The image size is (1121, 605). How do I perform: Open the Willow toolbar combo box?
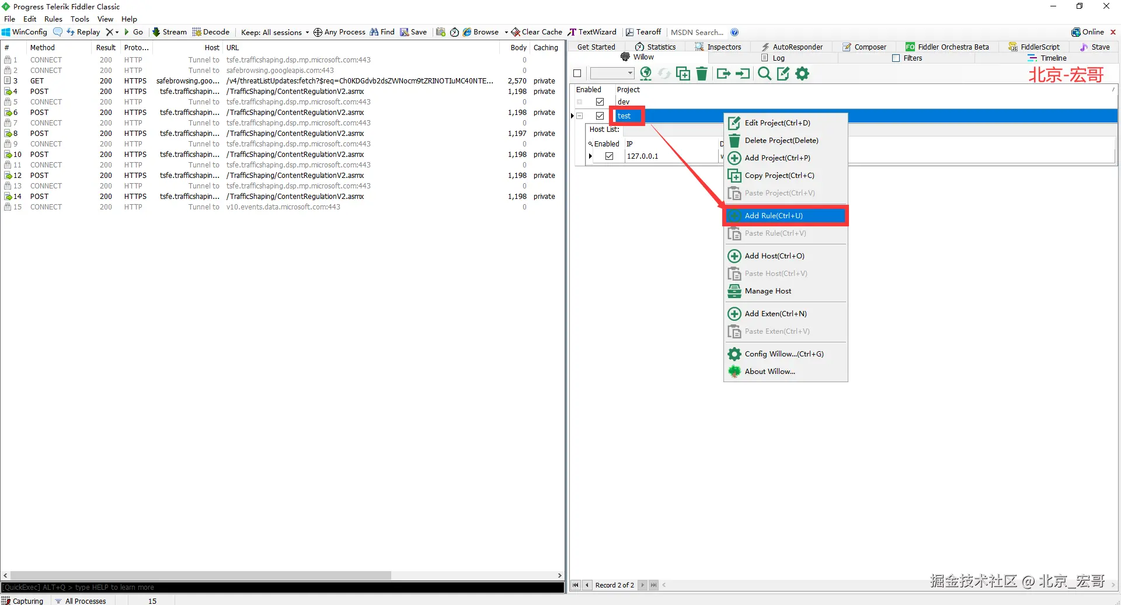612,74
